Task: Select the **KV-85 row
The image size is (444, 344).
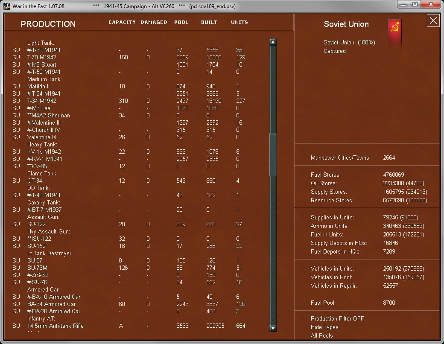Action: pos(129,166)
